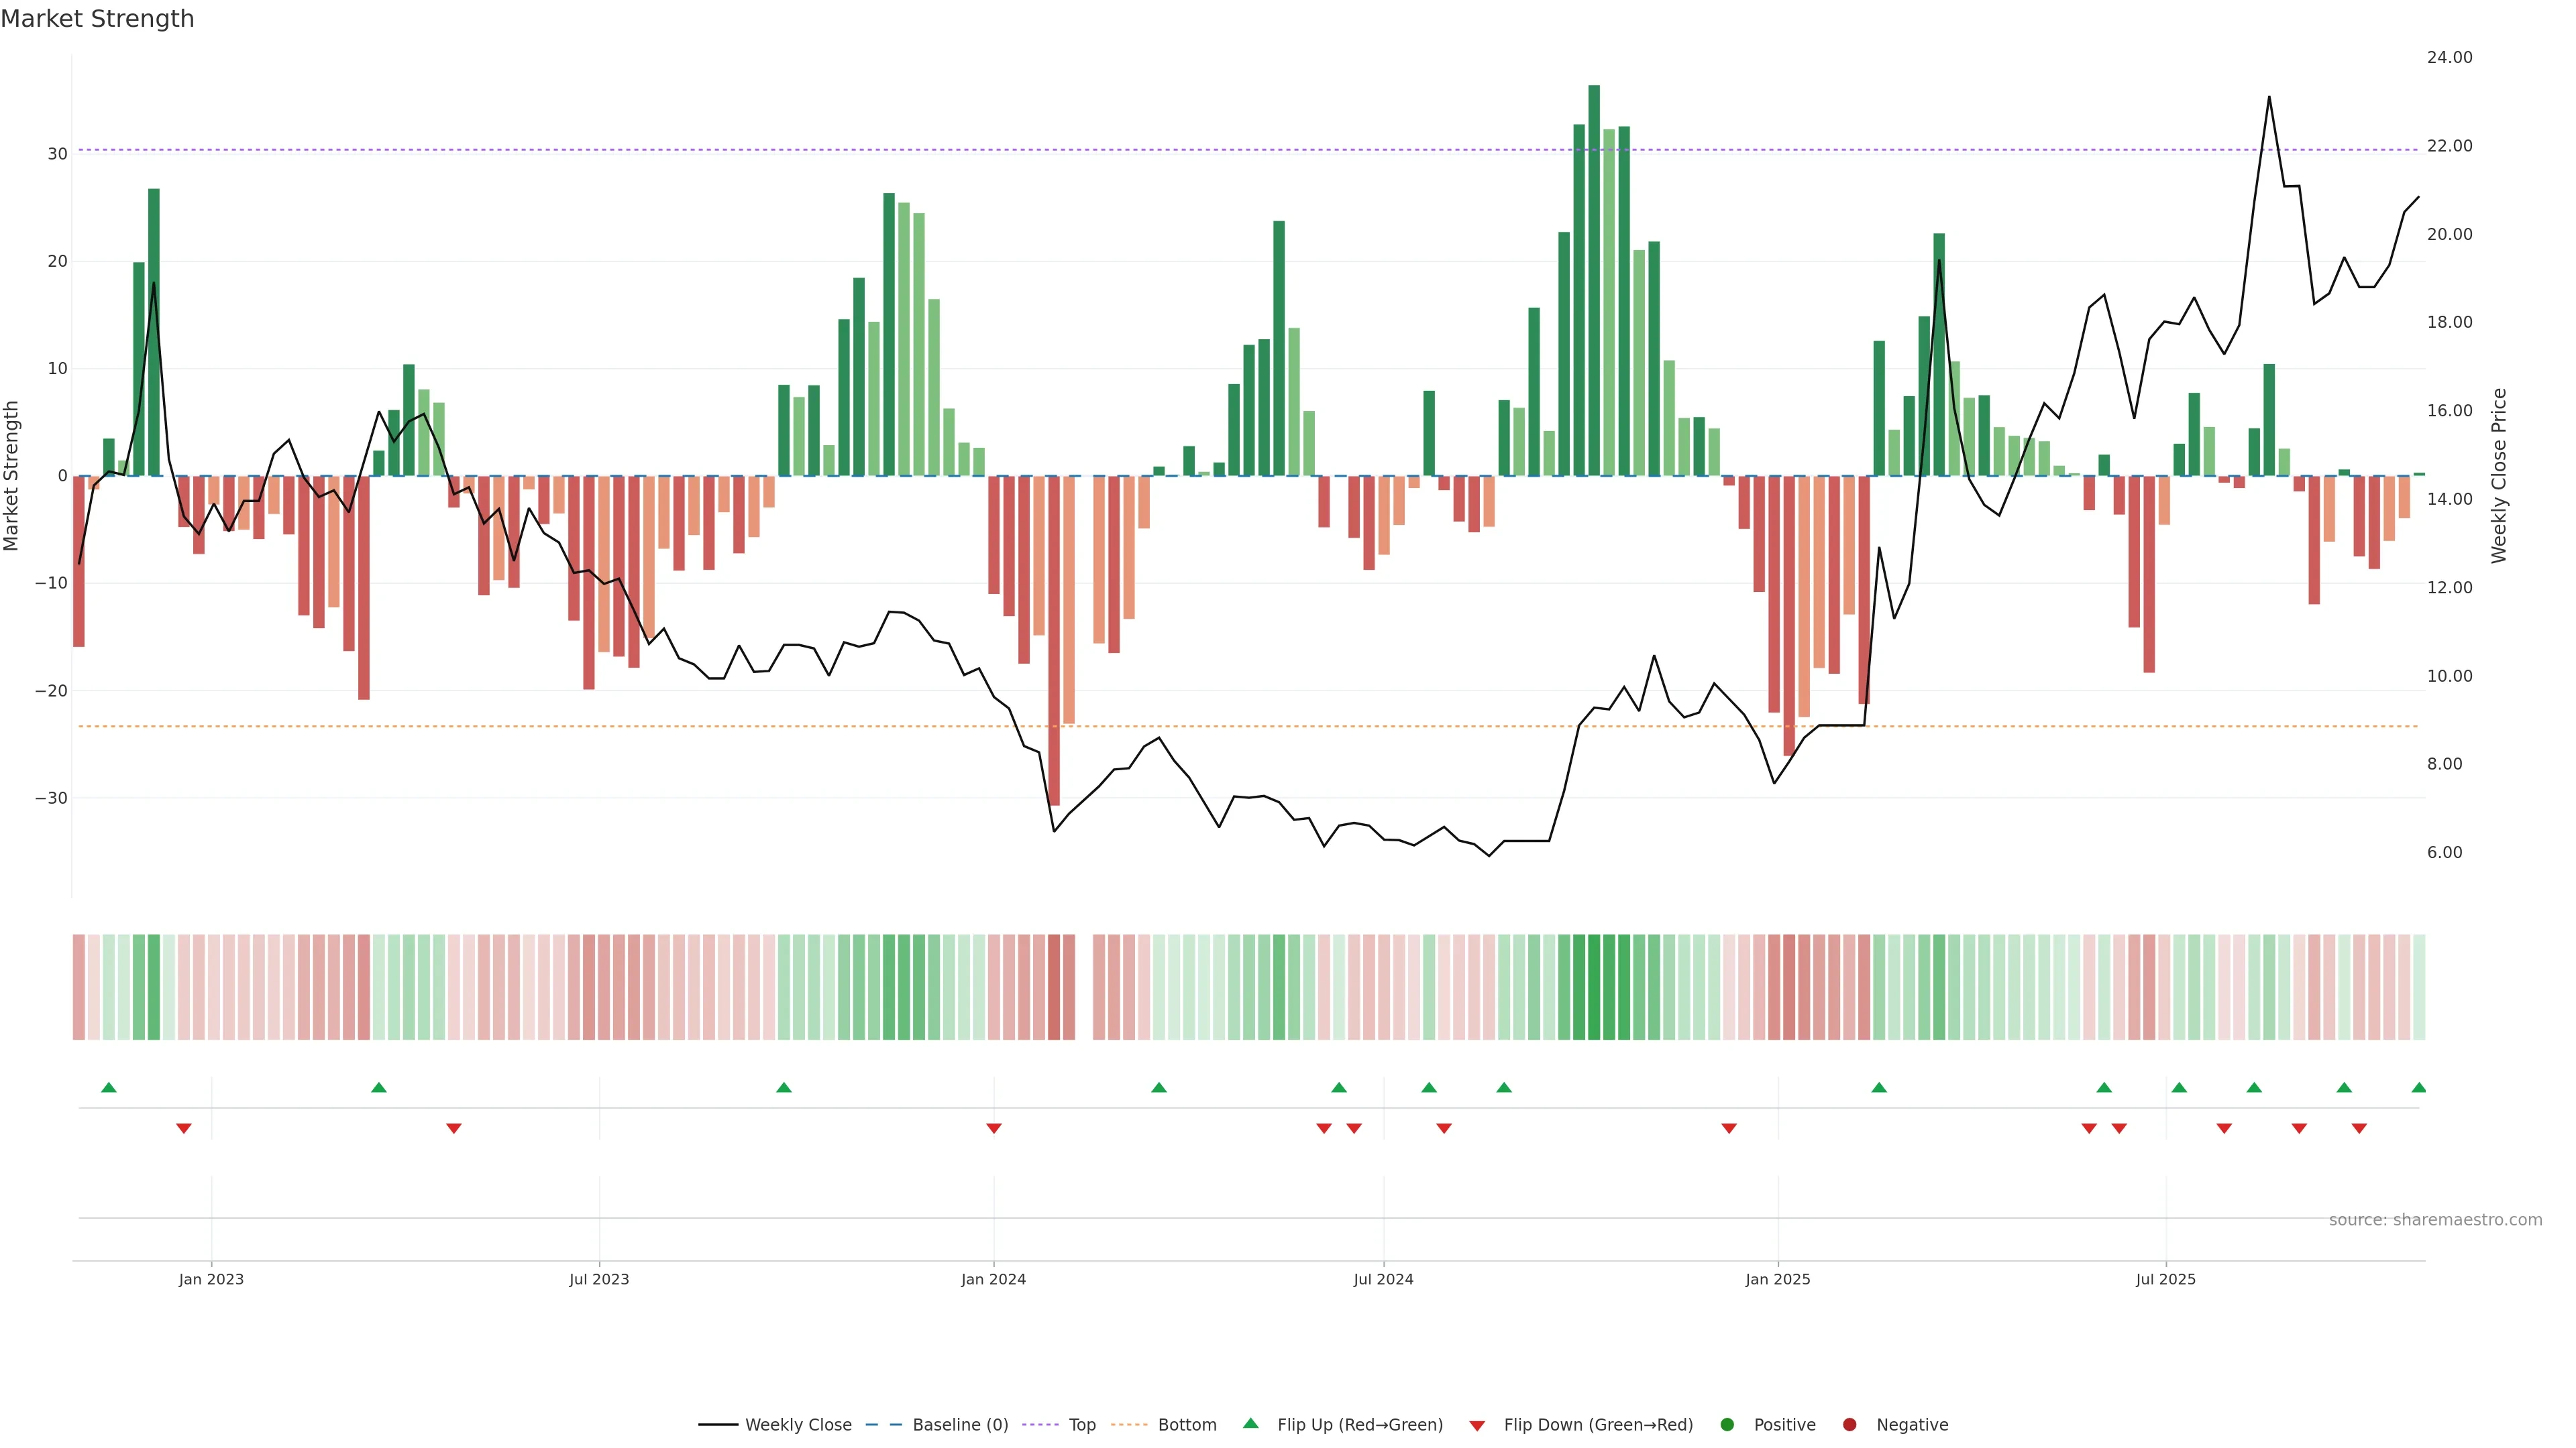The image size is (2576, 1448).
Task: Click the red flip-down marker at Jan 2024
Action: point(994,1128)
